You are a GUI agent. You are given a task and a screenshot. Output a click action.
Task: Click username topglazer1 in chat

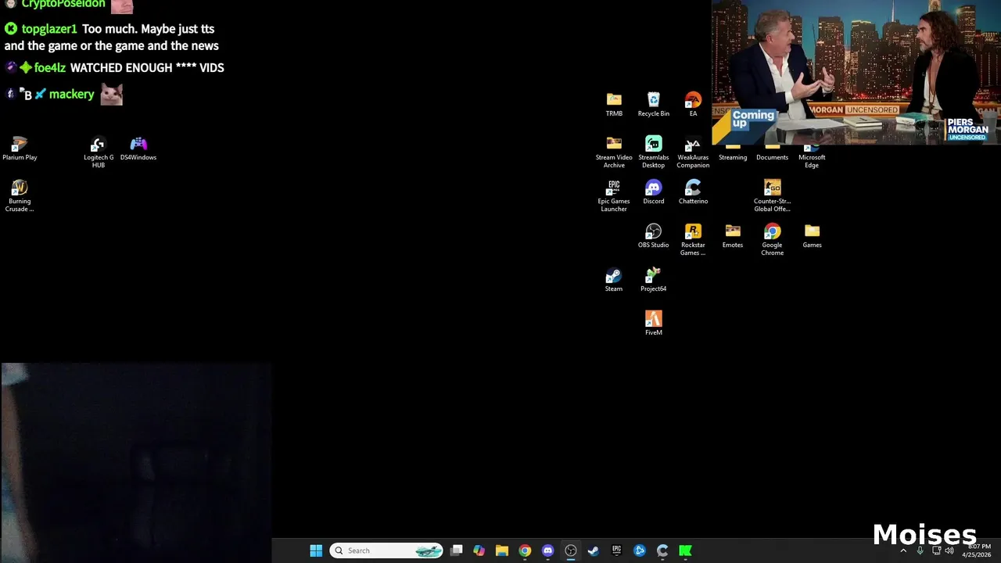(49, 29)
